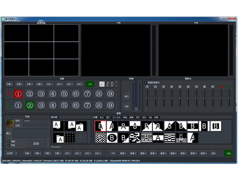Open the 主菜单 dropdown at bottom left
238x180 pixels.
(x=11, y=153)
